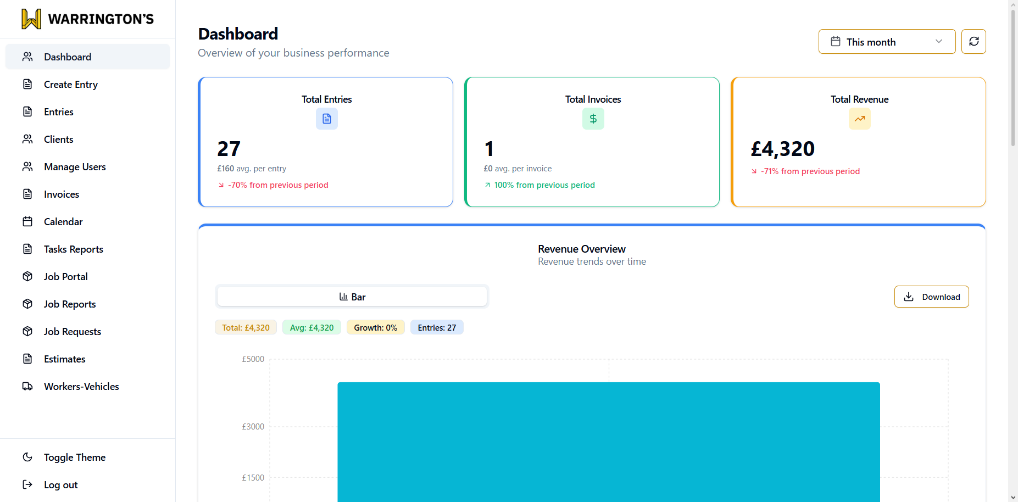Click the Tasks Reports document icon
The width and height of the screenshot is (1018, 502).
pos(27,249)
